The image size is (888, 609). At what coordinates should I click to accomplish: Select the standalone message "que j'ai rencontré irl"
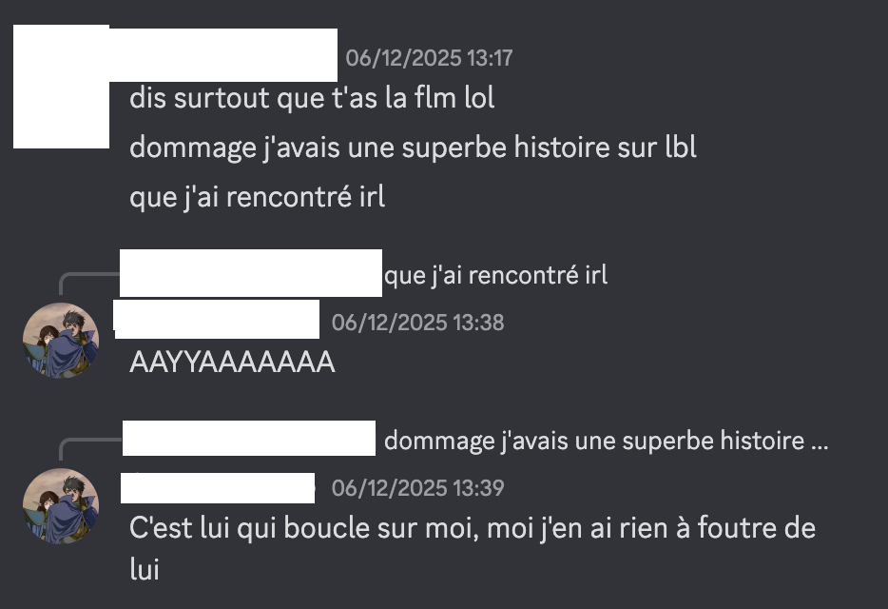click(257, 197)
